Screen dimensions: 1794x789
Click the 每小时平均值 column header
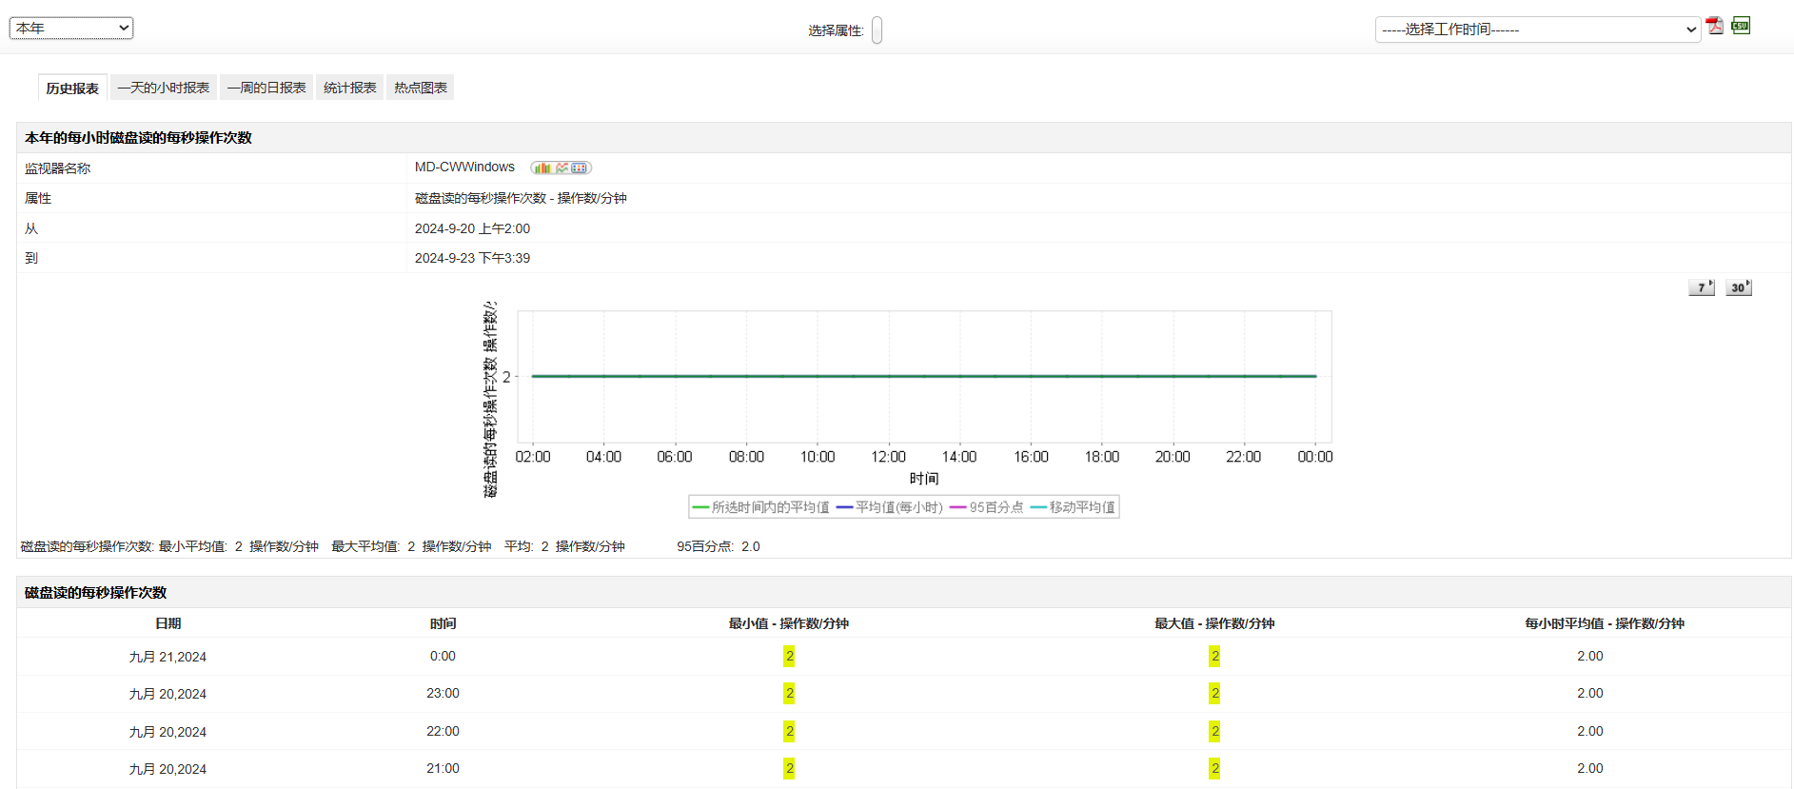pos(1604,623)
